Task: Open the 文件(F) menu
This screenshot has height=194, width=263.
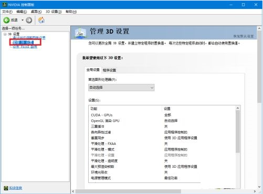Action: click(x=7, y=12)
